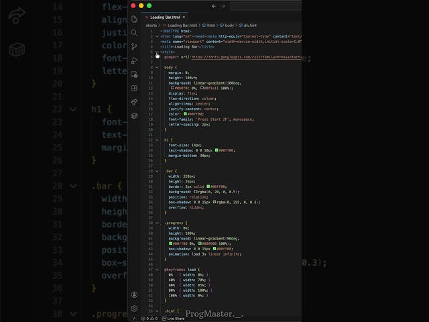The height and width of the screenshot is (322, 429).
Task: Open the Live Share view in activity bar
Action: pyautogui.click(x=134, y=102)
